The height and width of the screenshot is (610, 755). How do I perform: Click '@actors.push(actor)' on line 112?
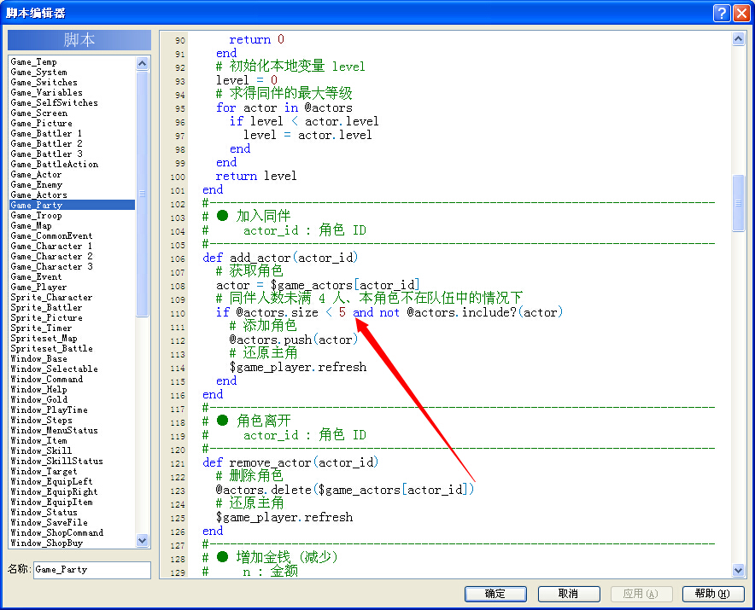[x=294, y=340]
